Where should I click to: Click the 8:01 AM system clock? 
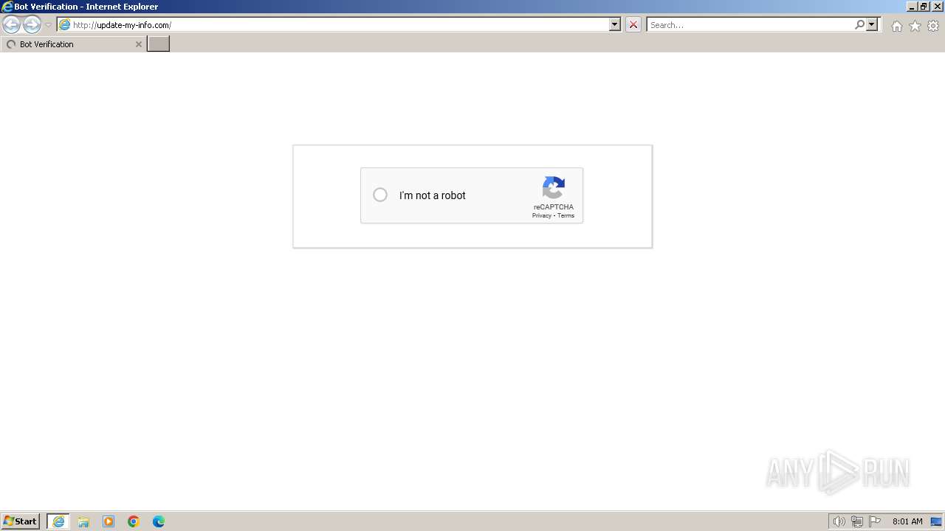pyautogui.click(x=907, y=521)
